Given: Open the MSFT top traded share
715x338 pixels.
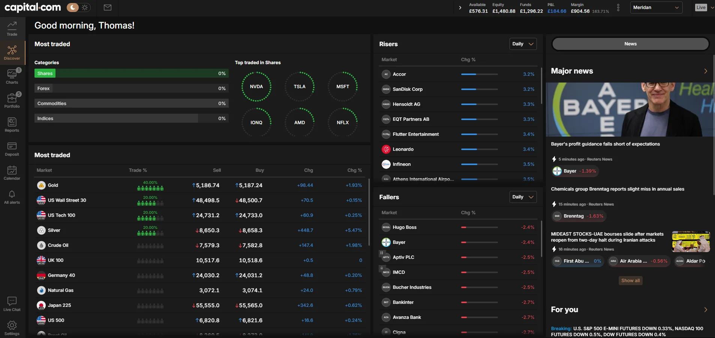Looking at the screenshot, I should [343, 87].
